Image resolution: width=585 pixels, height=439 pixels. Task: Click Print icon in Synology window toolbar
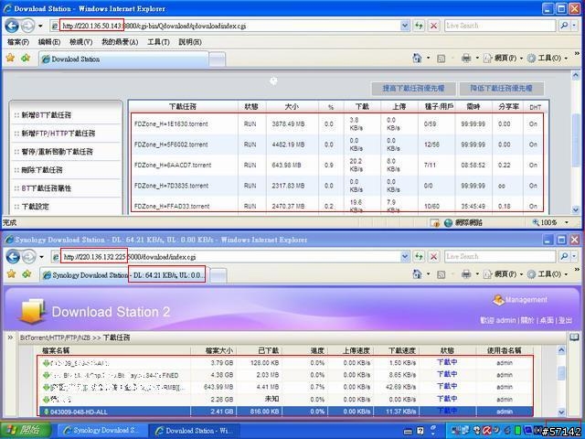[x=466, y=274]
